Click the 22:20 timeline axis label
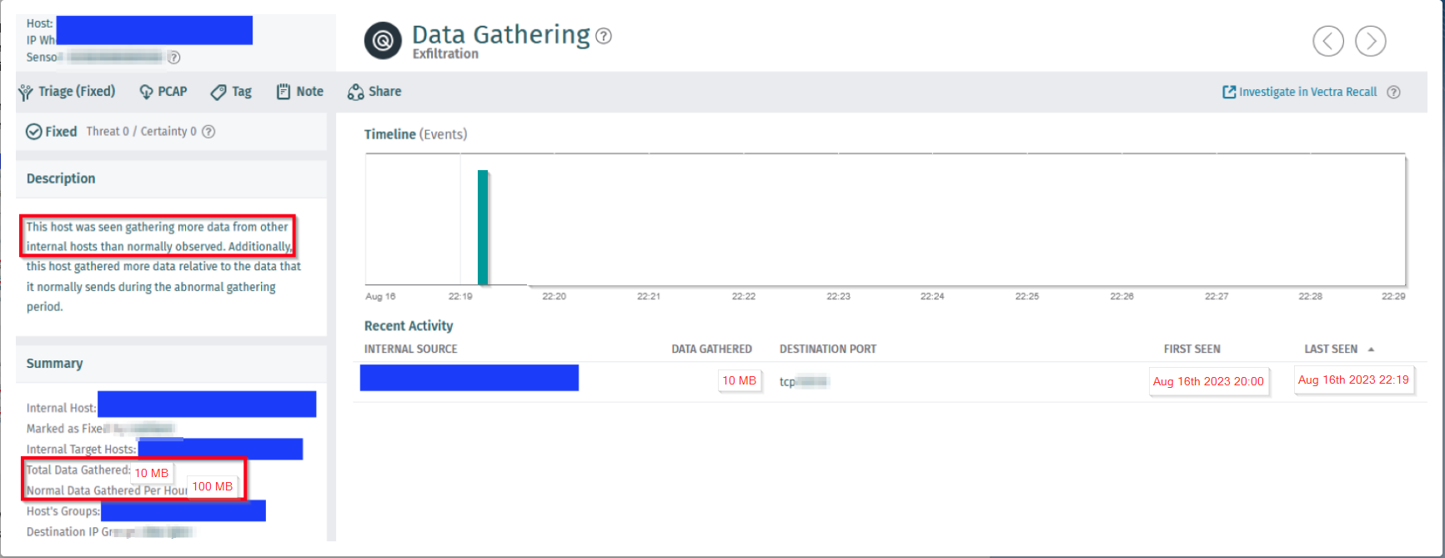1445x558 pixels. (x=554, y=296)
